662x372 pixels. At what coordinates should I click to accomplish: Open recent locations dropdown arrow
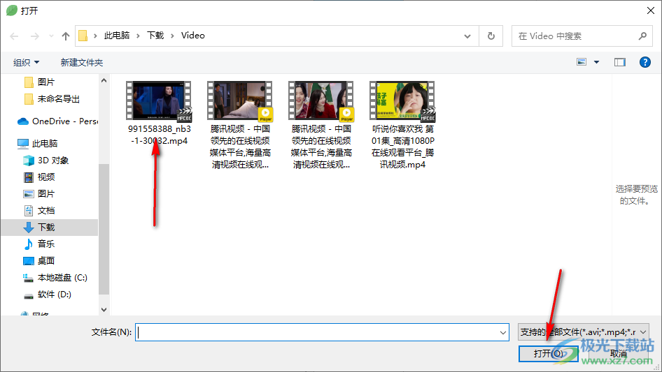51,36
